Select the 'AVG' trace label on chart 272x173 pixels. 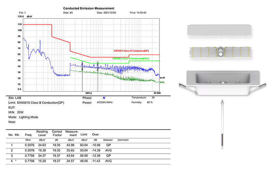coord(162,82)
